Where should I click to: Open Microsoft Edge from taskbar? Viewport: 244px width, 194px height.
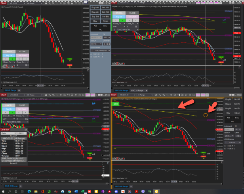pyautogui.click(x=29, y=192)
